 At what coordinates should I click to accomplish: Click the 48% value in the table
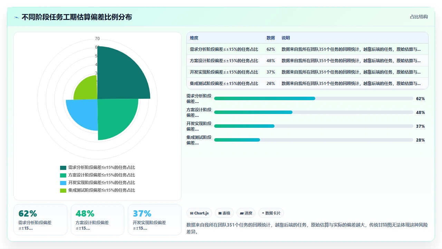point(271,61)
